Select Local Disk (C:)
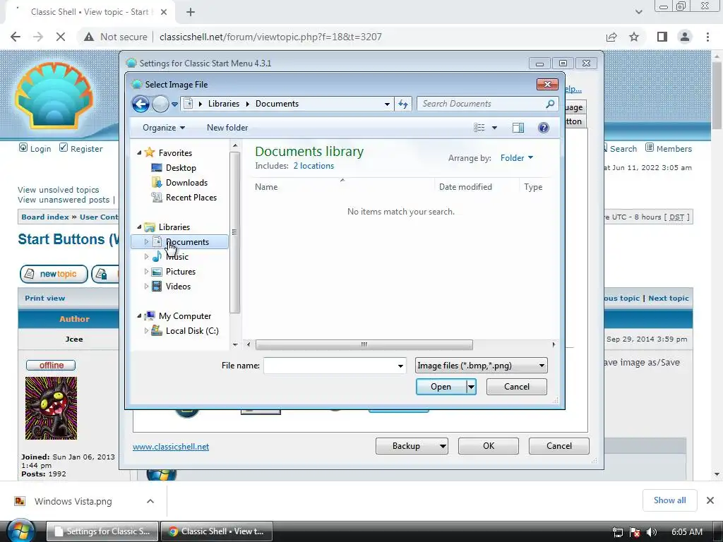The image size is (723, 542). [x=192, y=331]
